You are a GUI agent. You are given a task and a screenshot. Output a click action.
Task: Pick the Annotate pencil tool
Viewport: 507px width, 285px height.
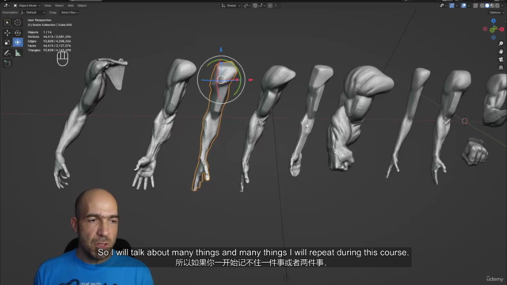(7, 53)
